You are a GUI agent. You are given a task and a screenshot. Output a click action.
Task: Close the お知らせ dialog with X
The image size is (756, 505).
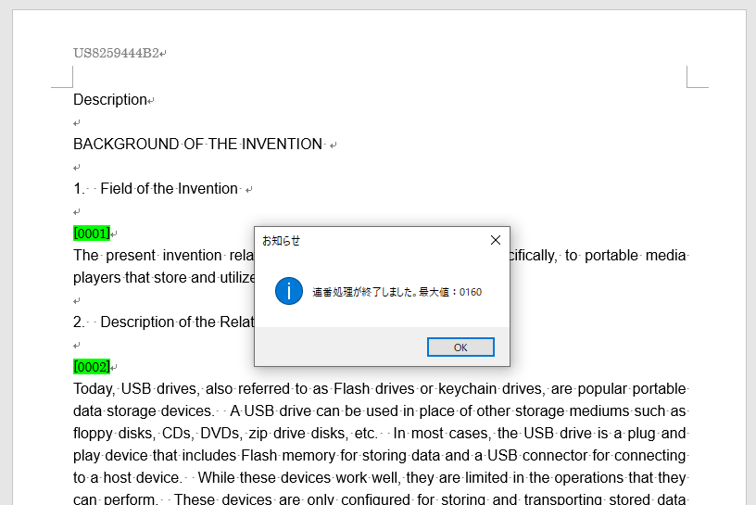[x=495, y=240]
